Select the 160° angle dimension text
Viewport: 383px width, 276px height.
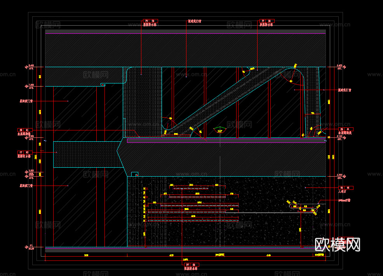click(x=220, y=131)
